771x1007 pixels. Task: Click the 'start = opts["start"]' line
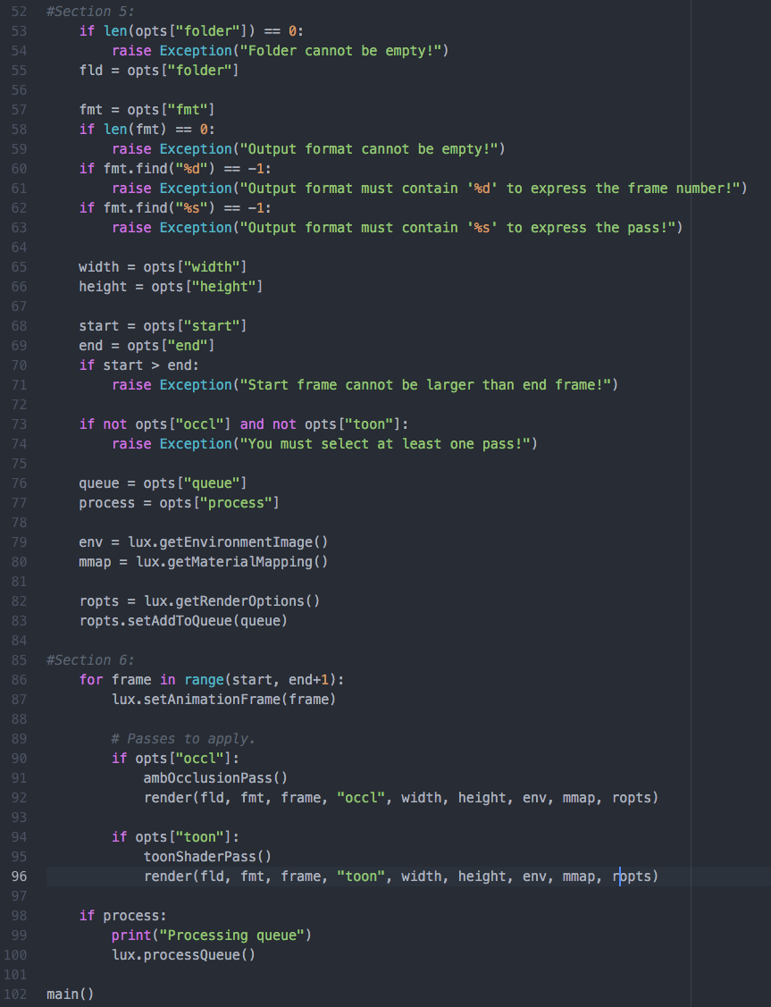[x=163, y=326]
